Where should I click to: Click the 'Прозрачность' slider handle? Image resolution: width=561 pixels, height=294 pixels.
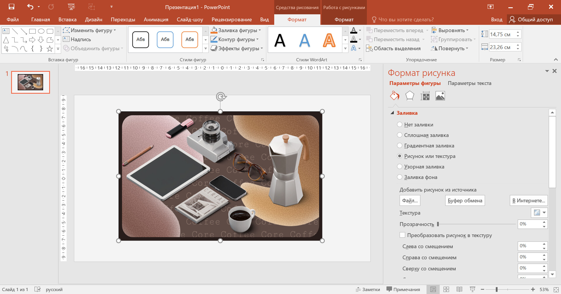(438, 224)
